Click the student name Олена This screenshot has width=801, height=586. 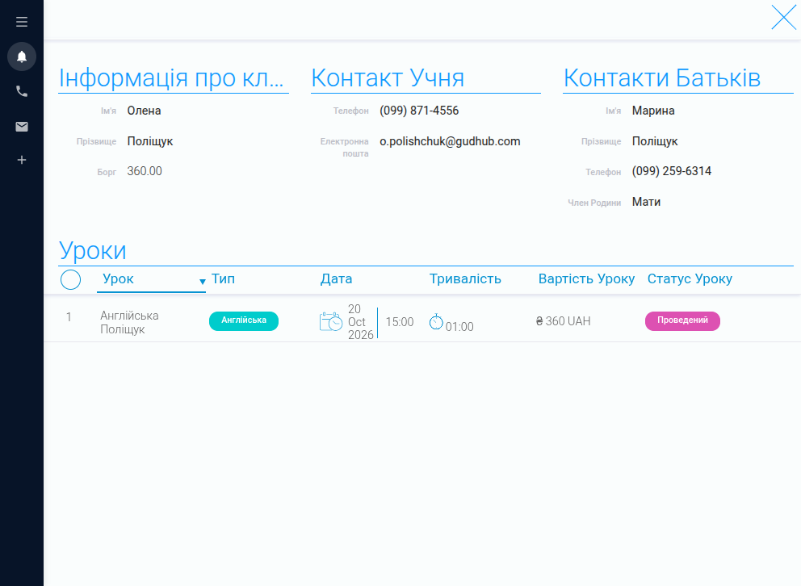144,111
